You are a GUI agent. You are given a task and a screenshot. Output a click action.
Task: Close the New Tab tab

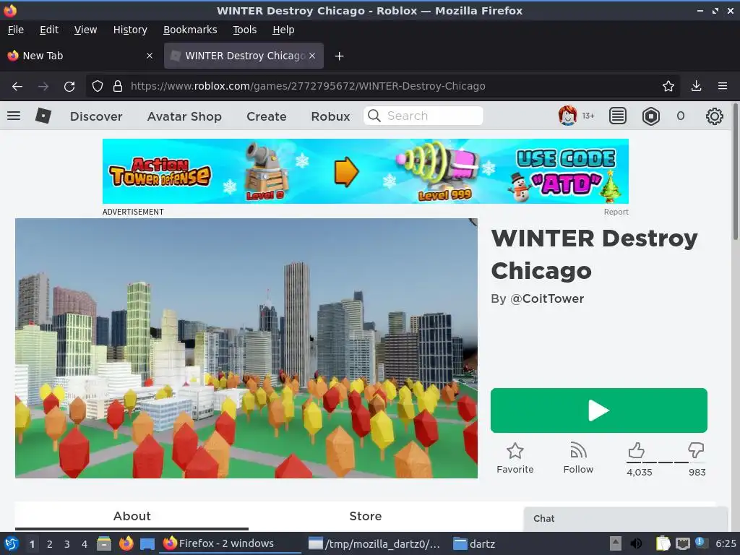(x=150, y=56)
